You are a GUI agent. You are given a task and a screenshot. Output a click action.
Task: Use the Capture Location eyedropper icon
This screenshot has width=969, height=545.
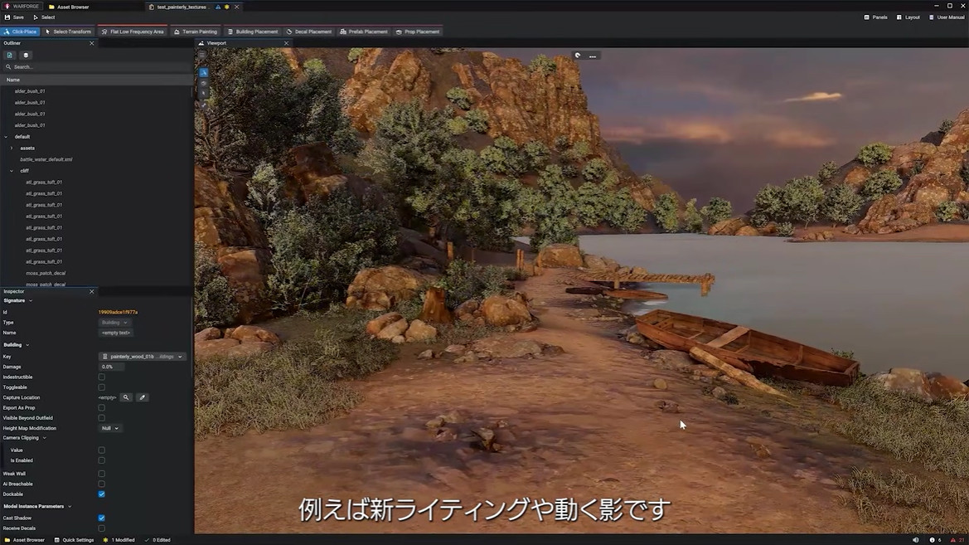coord(142,397)
